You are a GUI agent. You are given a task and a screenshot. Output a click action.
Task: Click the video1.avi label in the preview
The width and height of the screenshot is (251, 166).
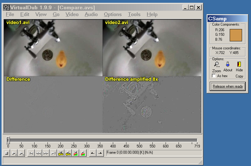pos(18,23)
